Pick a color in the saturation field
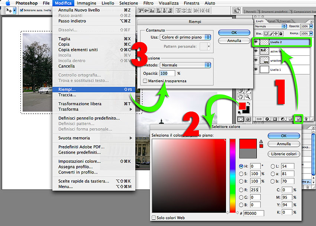The width and height of the screenshot is (316, 226). pos(189,176)
